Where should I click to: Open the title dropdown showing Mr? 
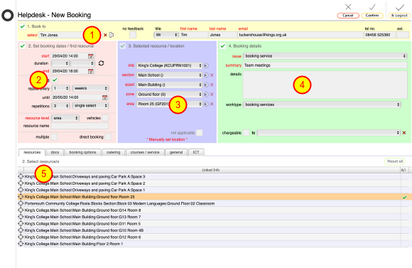coord(166,35)
